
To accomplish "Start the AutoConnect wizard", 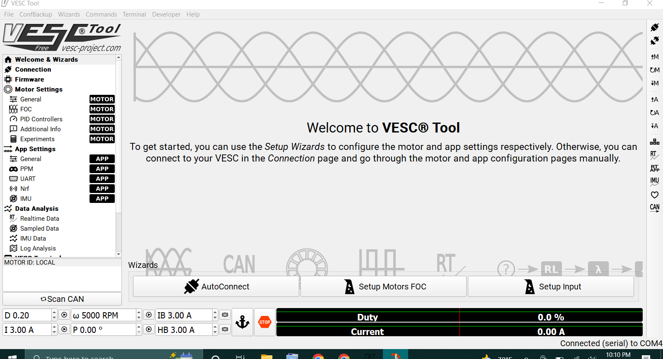I will (216, 287).
